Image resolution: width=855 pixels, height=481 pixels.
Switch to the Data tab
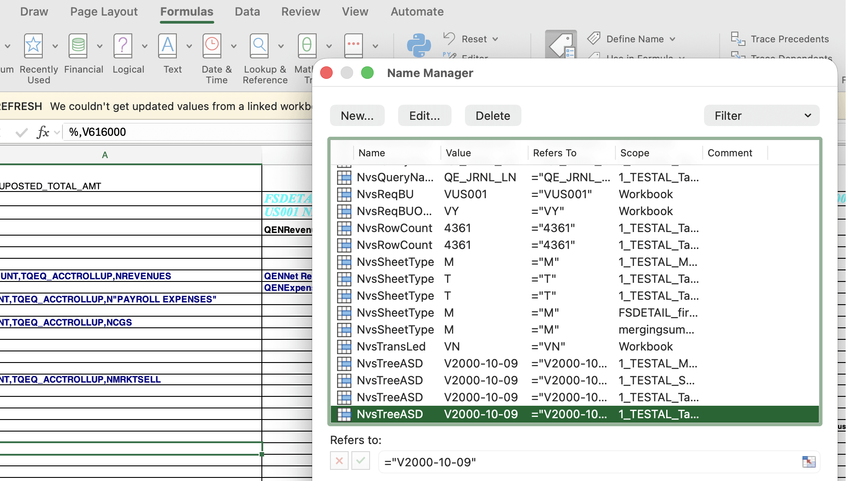[247, 12]
